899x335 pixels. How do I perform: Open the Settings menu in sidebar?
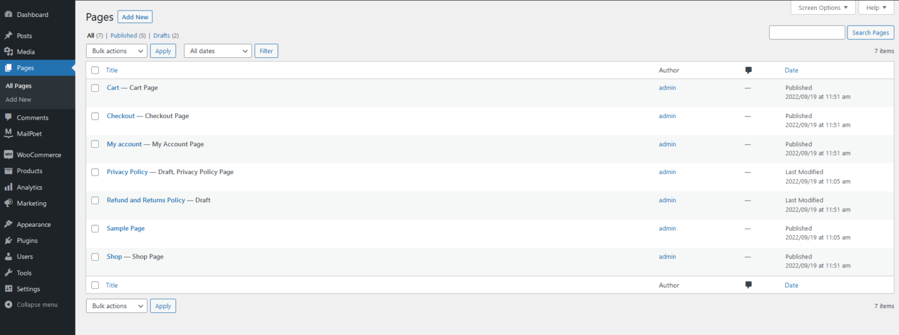click(x=28, y=289)
